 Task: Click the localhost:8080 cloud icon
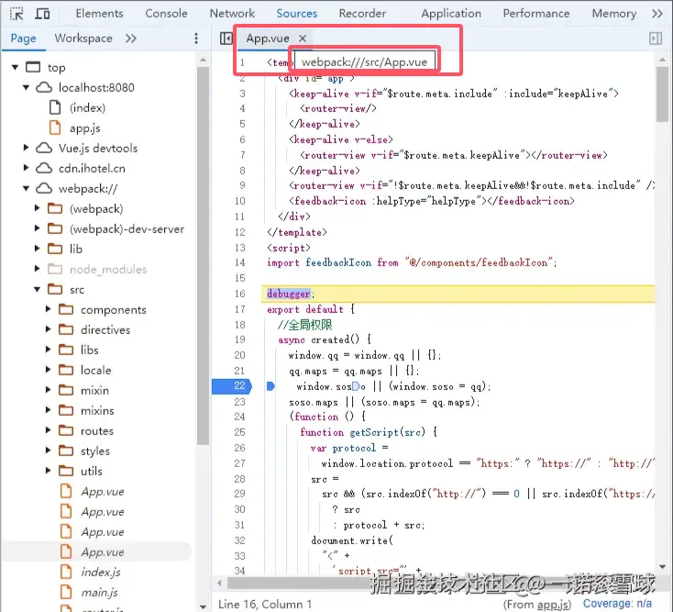tap(44, 87)
